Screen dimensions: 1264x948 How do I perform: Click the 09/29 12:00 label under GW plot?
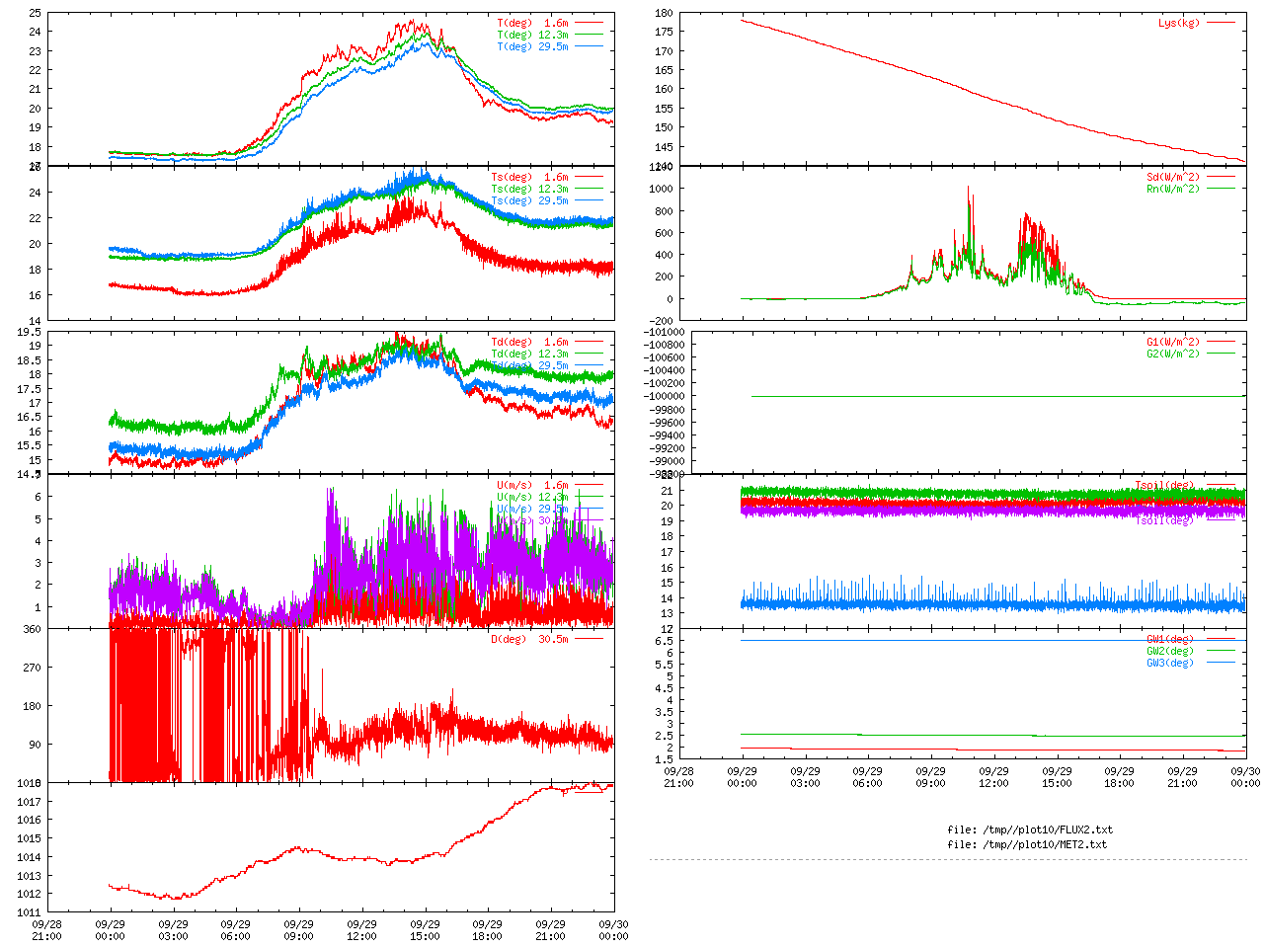coord(993,776)
